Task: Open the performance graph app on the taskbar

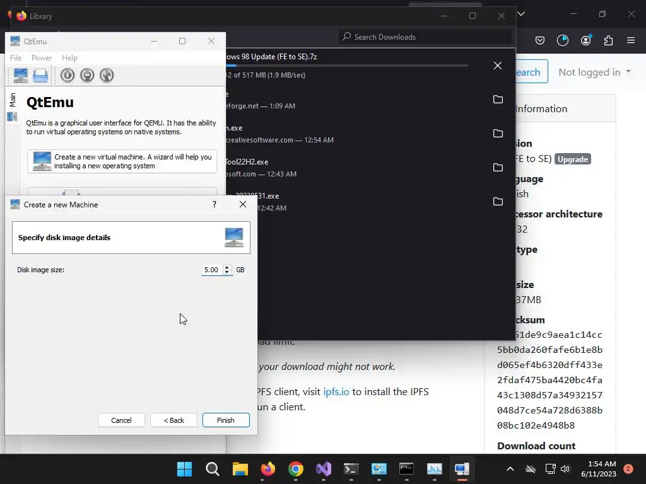Action: [x=434, y=469]
